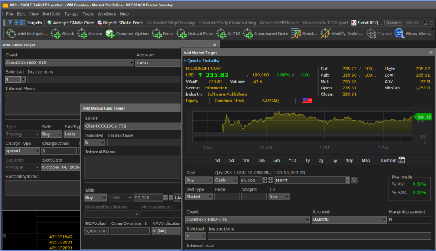Viewport: 436px width, 251px height.
Task: Click the MSFT price chart area
Action: (302, 122)
